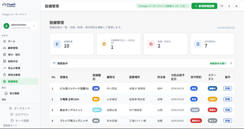Click the 電気 type badge
Viewport: 244px width, 129px height.
[x=96, y=99]
